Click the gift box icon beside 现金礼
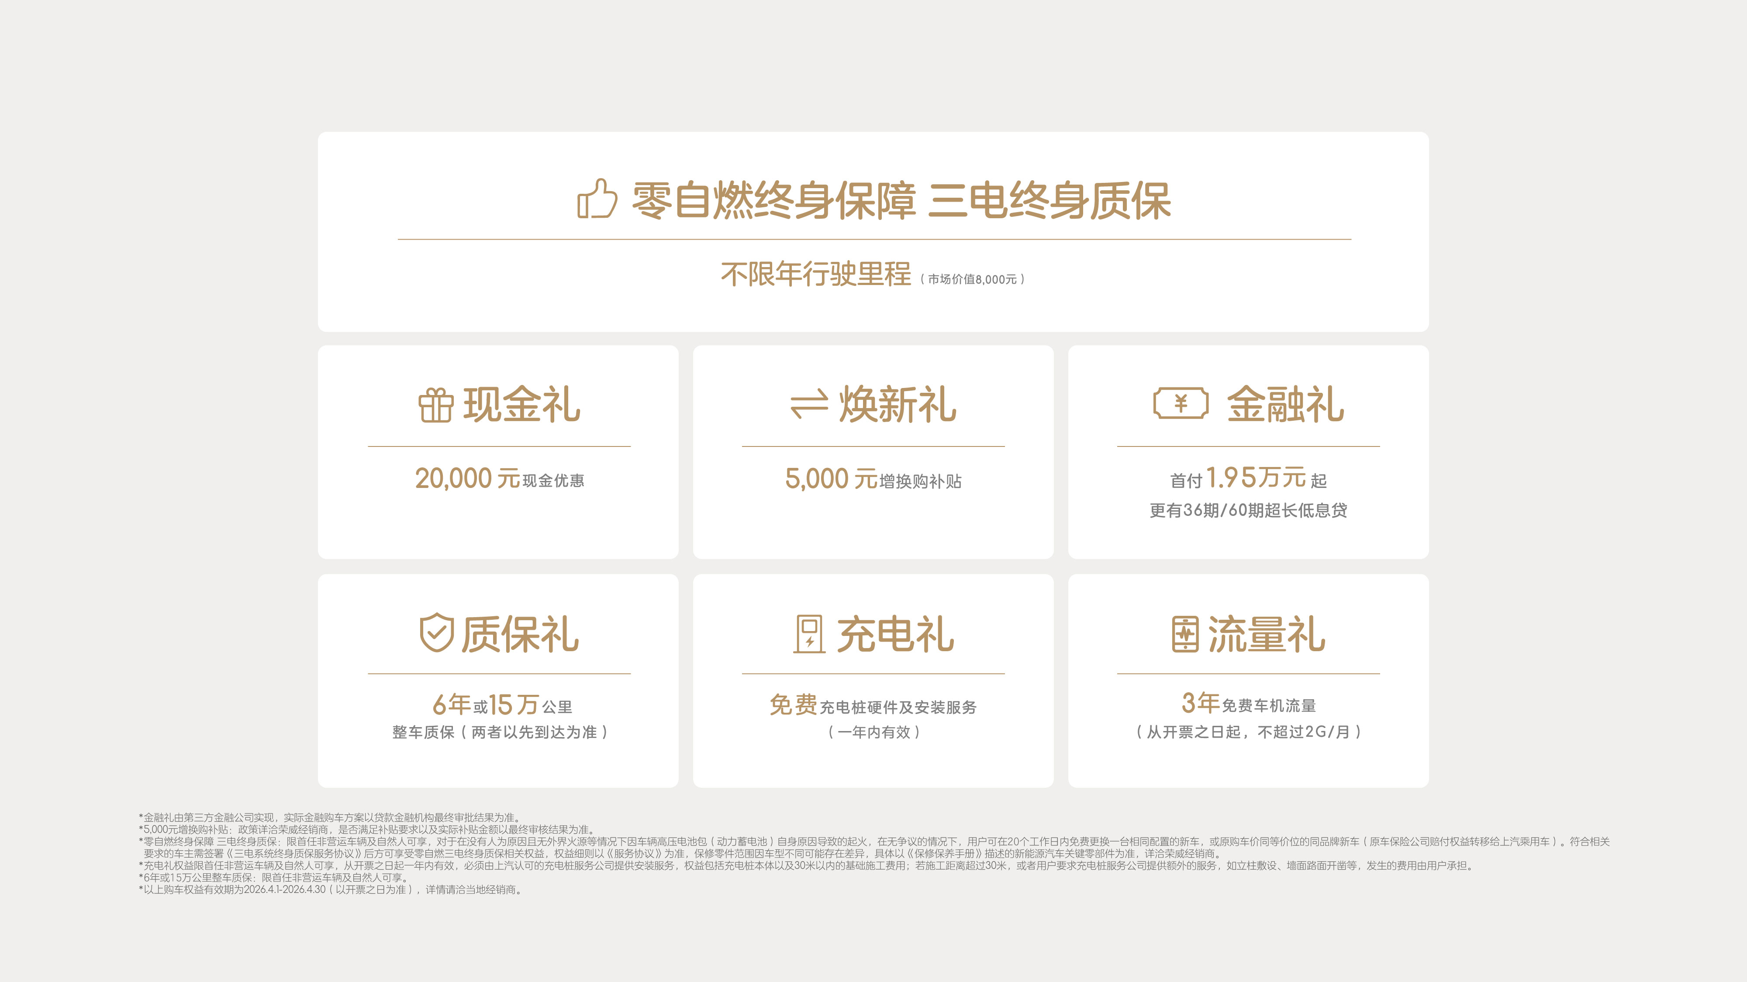1747x982 pixels. pos(435,405)
